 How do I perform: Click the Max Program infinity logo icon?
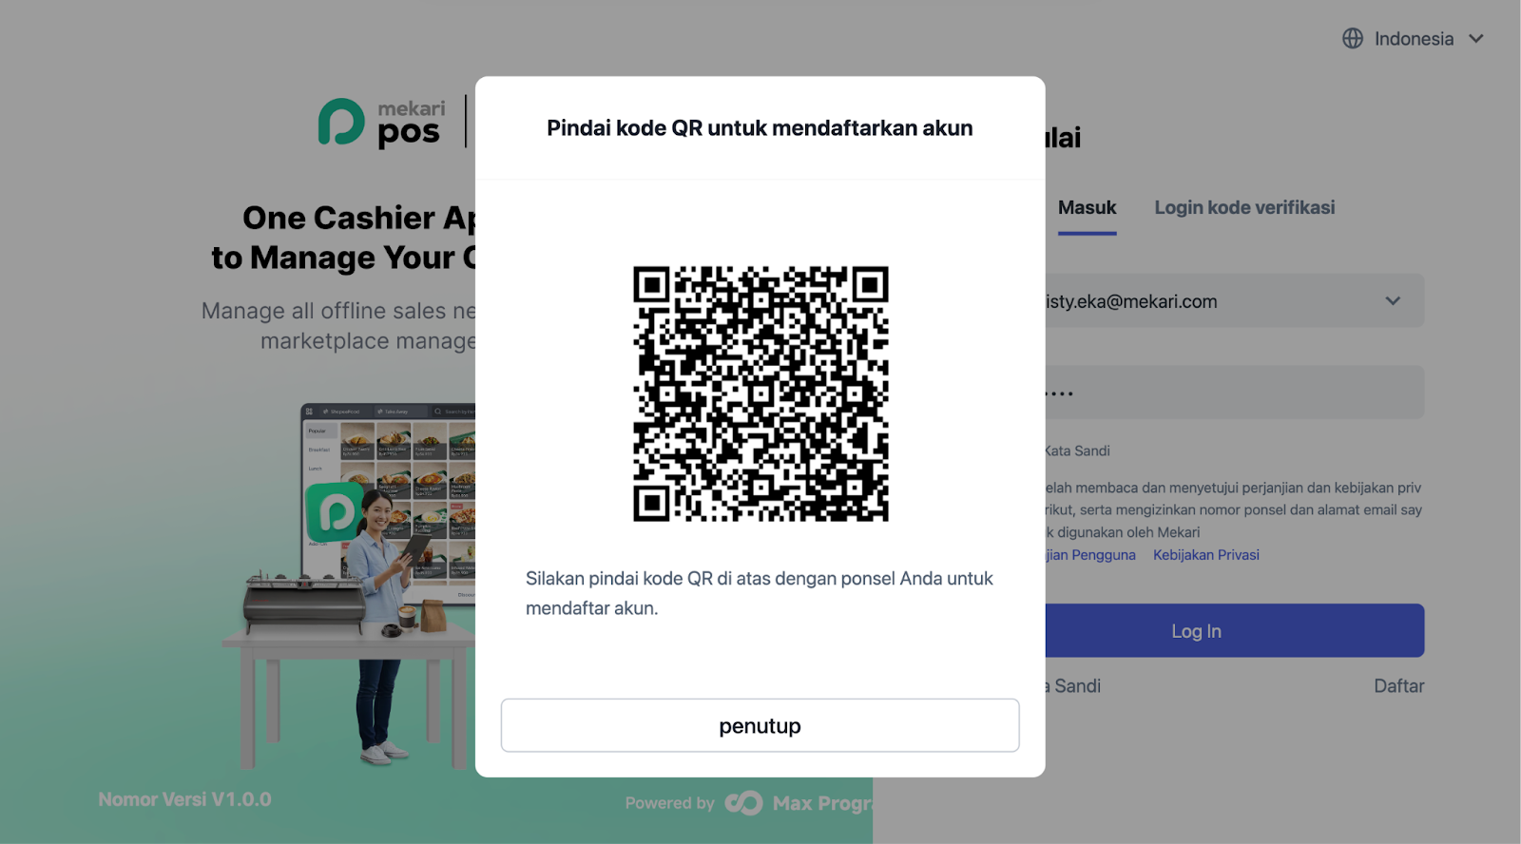tap(743, 803)
